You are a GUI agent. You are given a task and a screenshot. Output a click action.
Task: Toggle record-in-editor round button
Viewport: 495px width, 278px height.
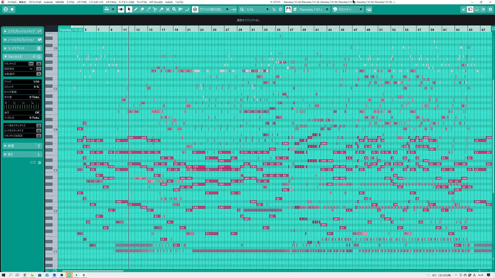[12, 9]
